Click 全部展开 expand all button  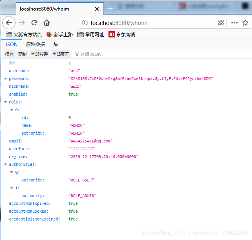(x=61, y=54)
